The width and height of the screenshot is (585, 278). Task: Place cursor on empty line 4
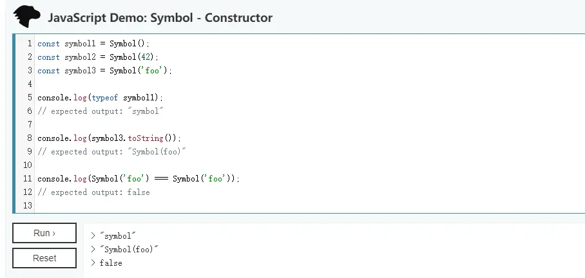click(x=310, y=84)
